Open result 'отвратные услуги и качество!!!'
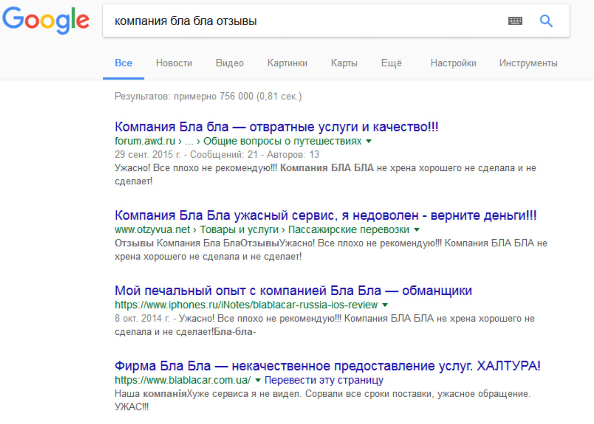 coord(277,127)
